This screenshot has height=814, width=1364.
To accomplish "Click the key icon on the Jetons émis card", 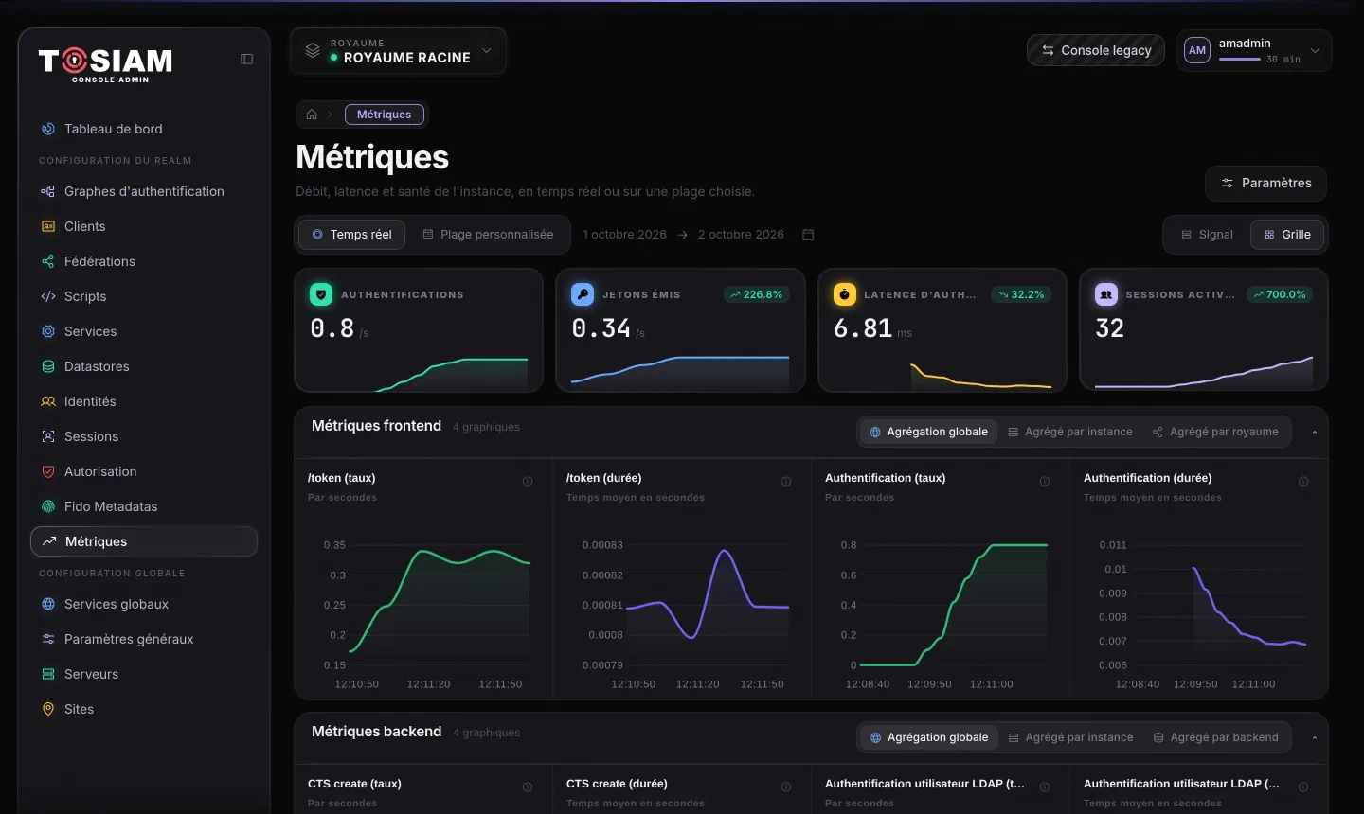I will click(x=583, y=294).
